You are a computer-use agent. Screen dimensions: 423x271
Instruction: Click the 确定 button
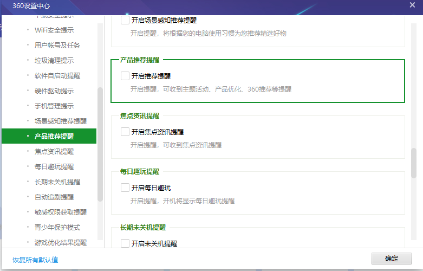pos(392,259)
